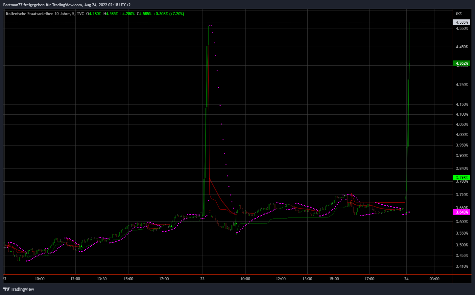The height and width of the screenshot is (295, 475).
Task: Click the '4.250%' price scale label
Action: [462, 85]
